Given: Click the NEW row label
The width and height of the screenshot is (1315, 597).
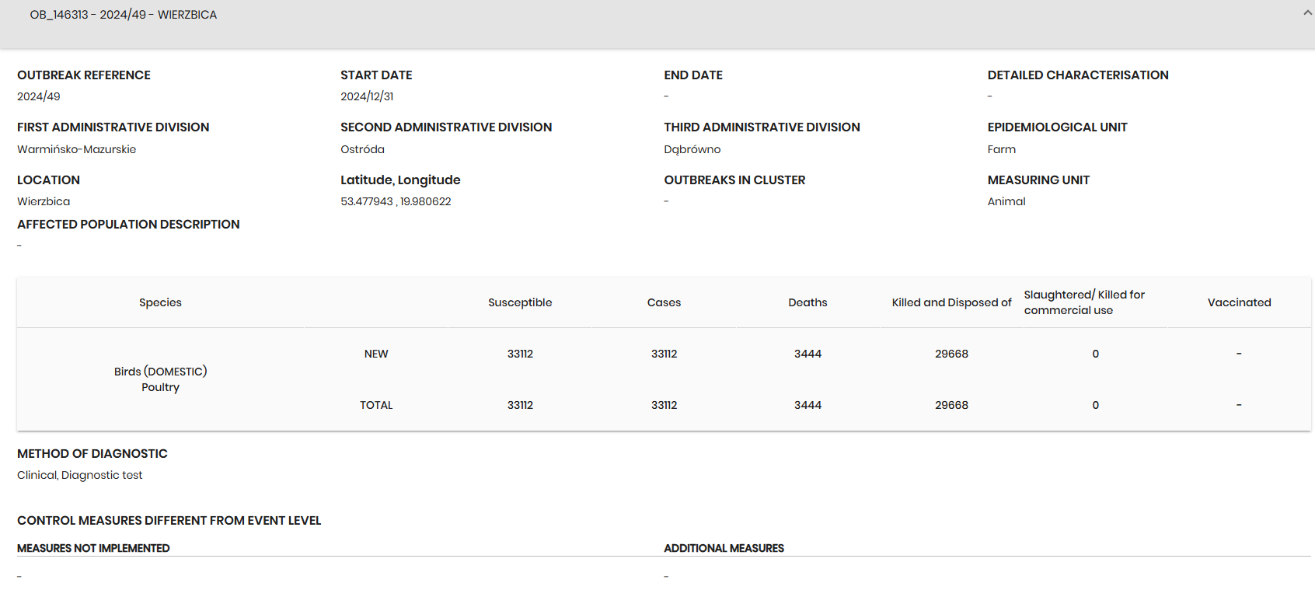Looking at the screenshot, I should 376,354.
